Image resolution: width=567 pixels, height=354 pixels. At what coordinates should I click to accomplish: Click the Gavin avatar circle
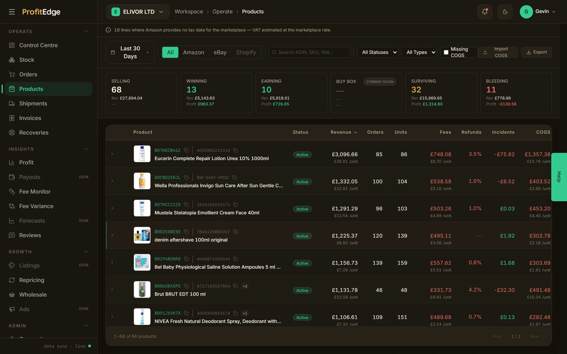[526, 12]
